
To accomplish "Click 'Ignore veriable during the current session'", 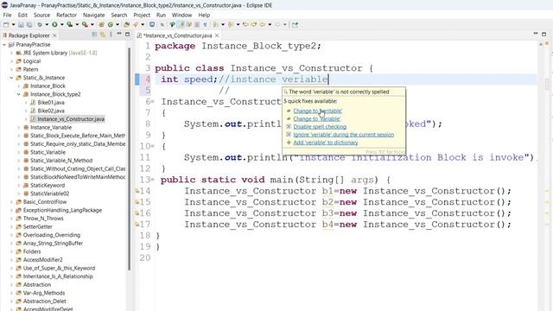I will [344, 135].
